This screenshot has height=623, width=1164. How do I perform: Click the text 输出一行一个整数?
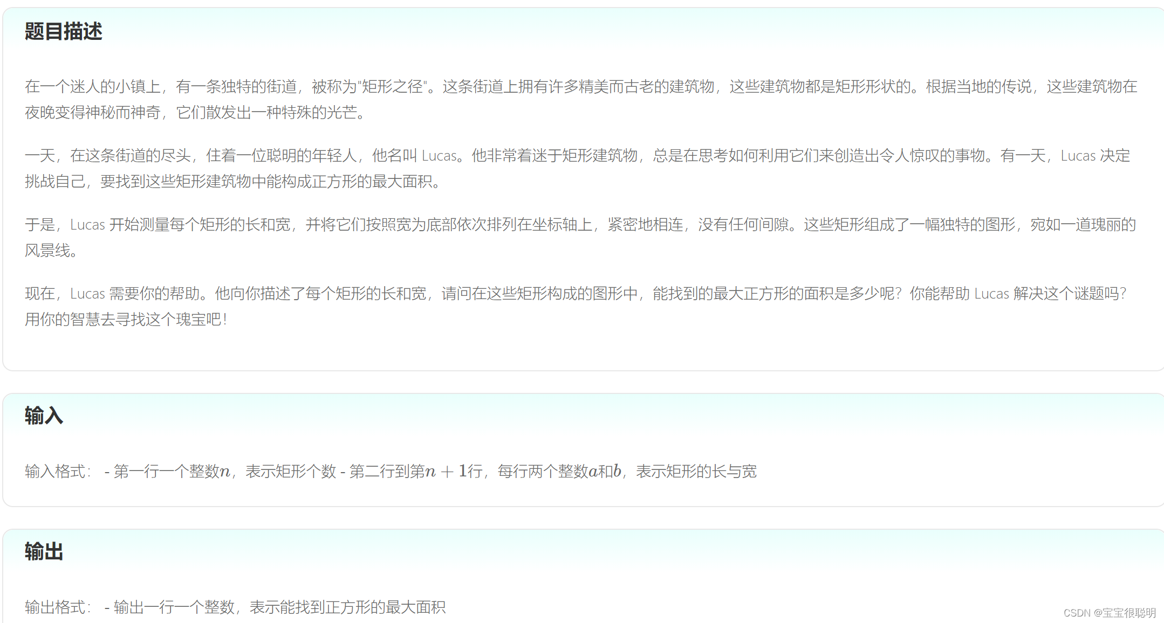tap(174, 607)
